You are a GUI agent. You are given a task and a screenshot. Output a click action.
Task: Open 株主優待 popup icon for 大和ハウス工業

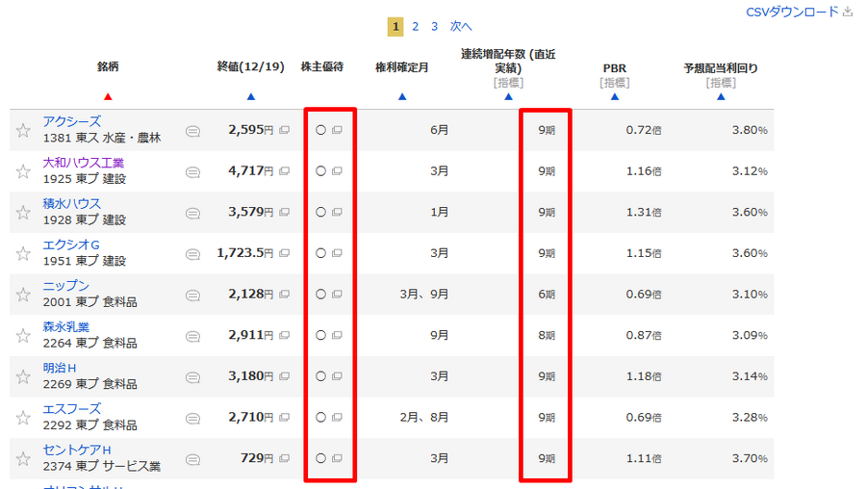coord(337,171)
